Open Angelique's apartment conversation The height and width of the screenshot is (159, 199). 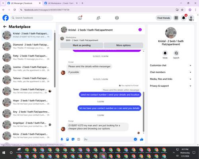(27, 124)
